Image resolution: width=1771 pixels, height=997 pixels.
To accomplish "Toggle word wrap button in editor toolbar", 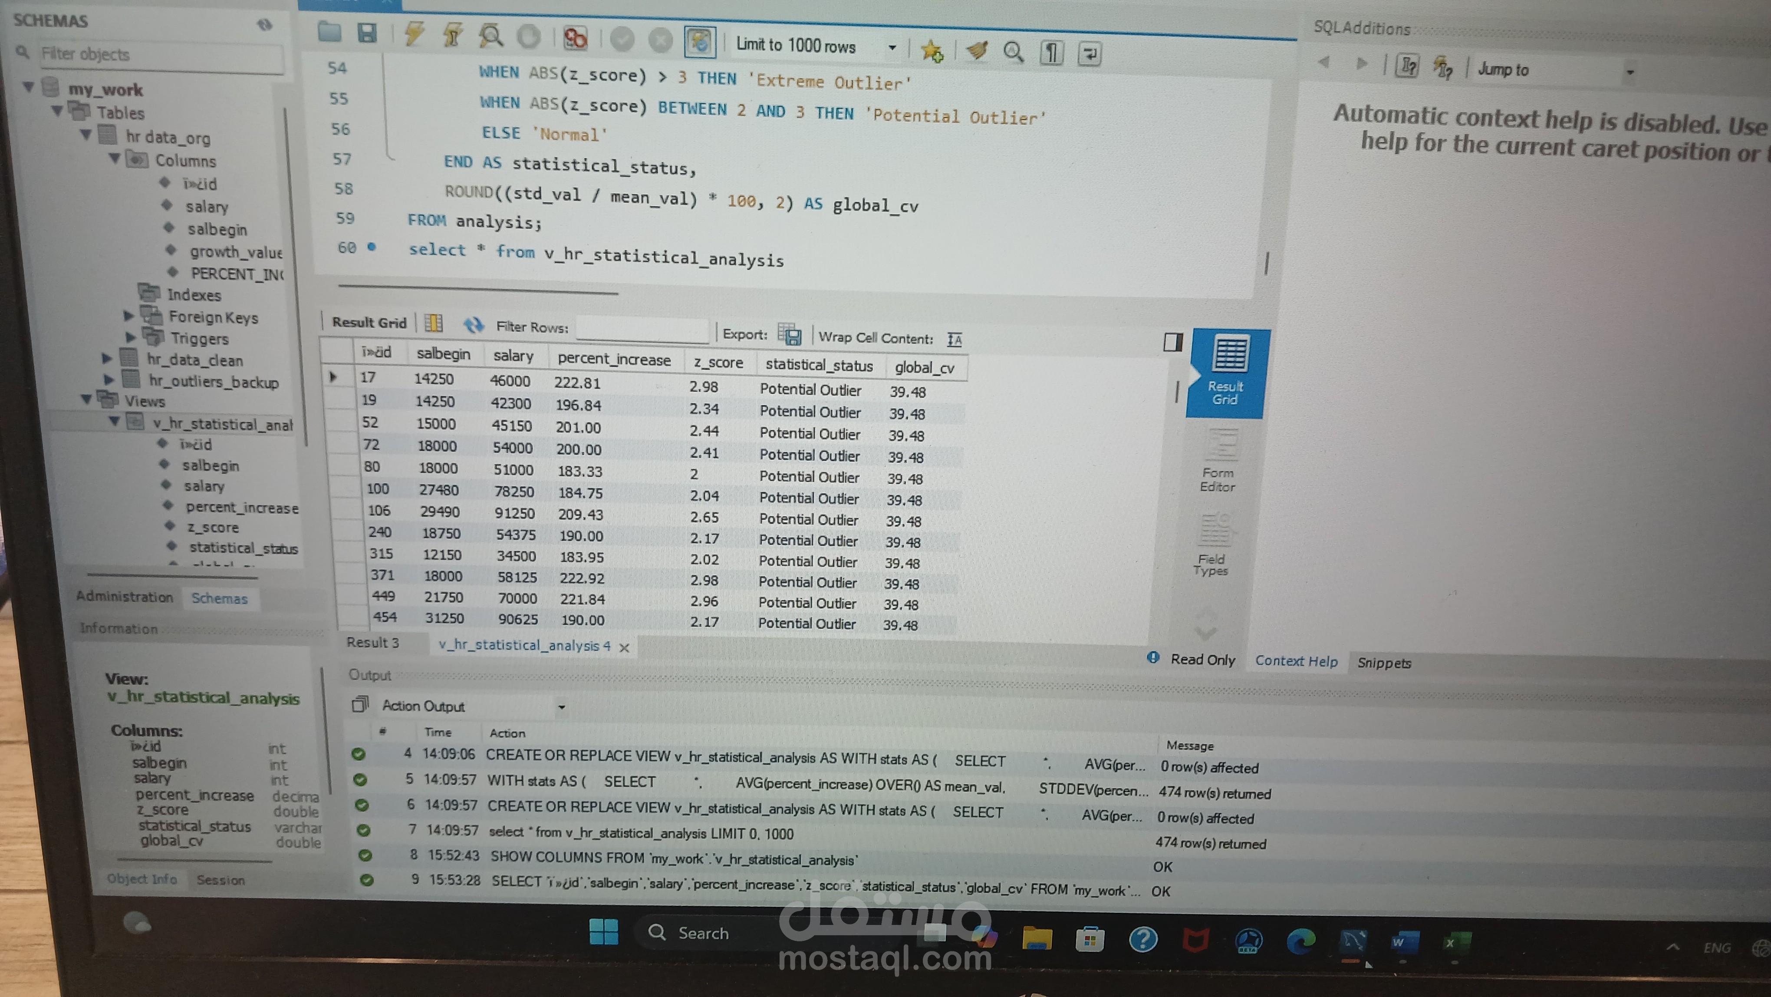I will (1090, 54).
